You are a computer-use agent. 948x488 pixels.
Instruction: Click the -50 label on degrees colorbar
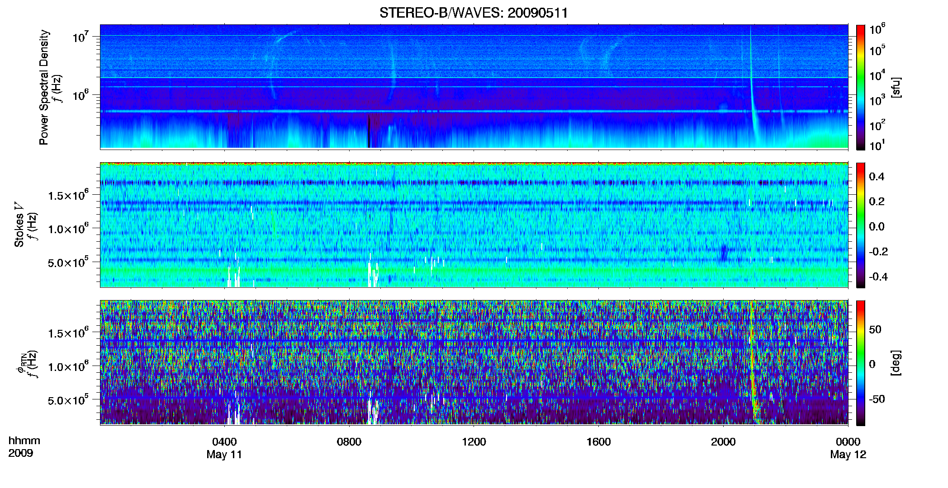(x=877, y=399)
